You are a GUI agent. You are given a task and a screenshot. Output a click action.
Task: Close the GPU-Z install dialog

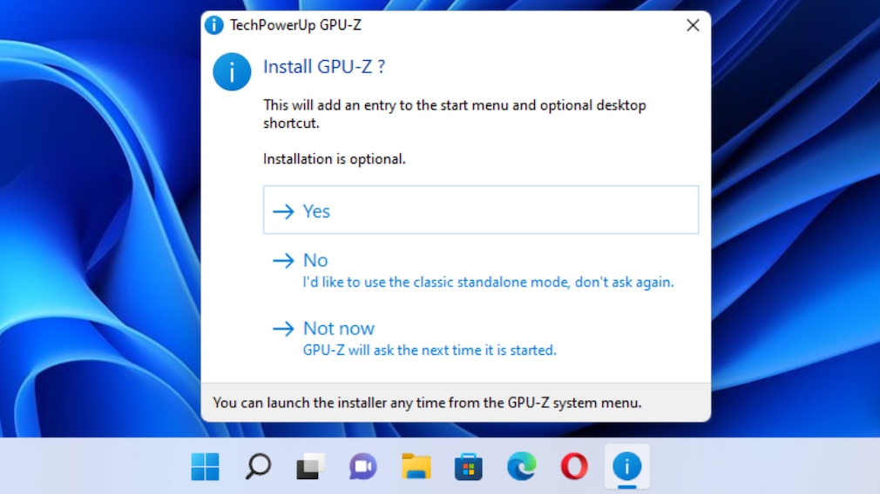693,25
